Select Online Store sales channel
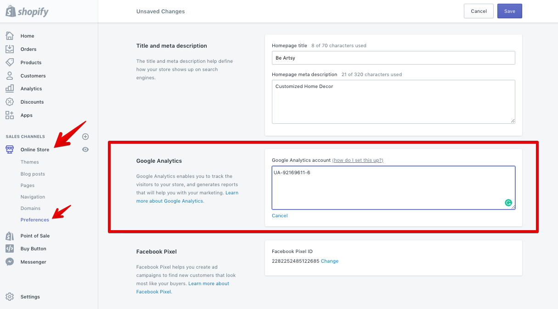Image resolution: width=558 pixels, height=309 pixels. pyautogui.click(x=35, y=149)
